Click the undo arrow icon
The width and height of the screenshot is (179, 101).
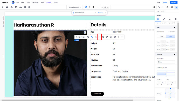click(159, 7)
